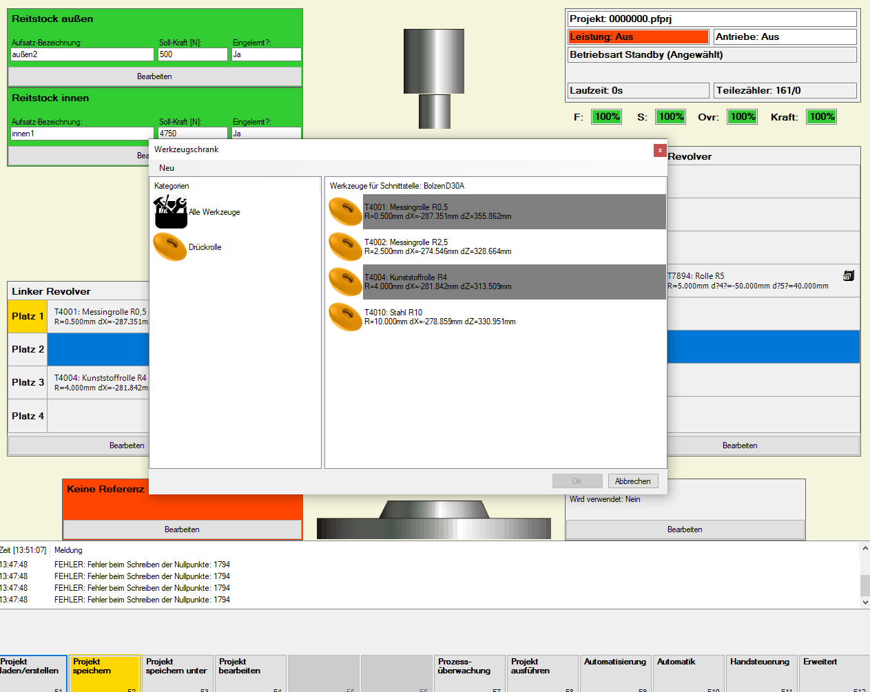Click Abbrechen in the tool dialog
The width and height of the screenshot is (870, 692).
click(632, 481)
